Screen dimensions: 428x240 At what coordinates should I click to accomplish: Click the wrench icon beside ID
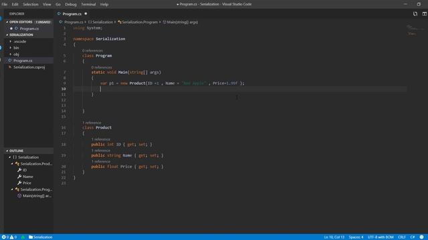19,170
